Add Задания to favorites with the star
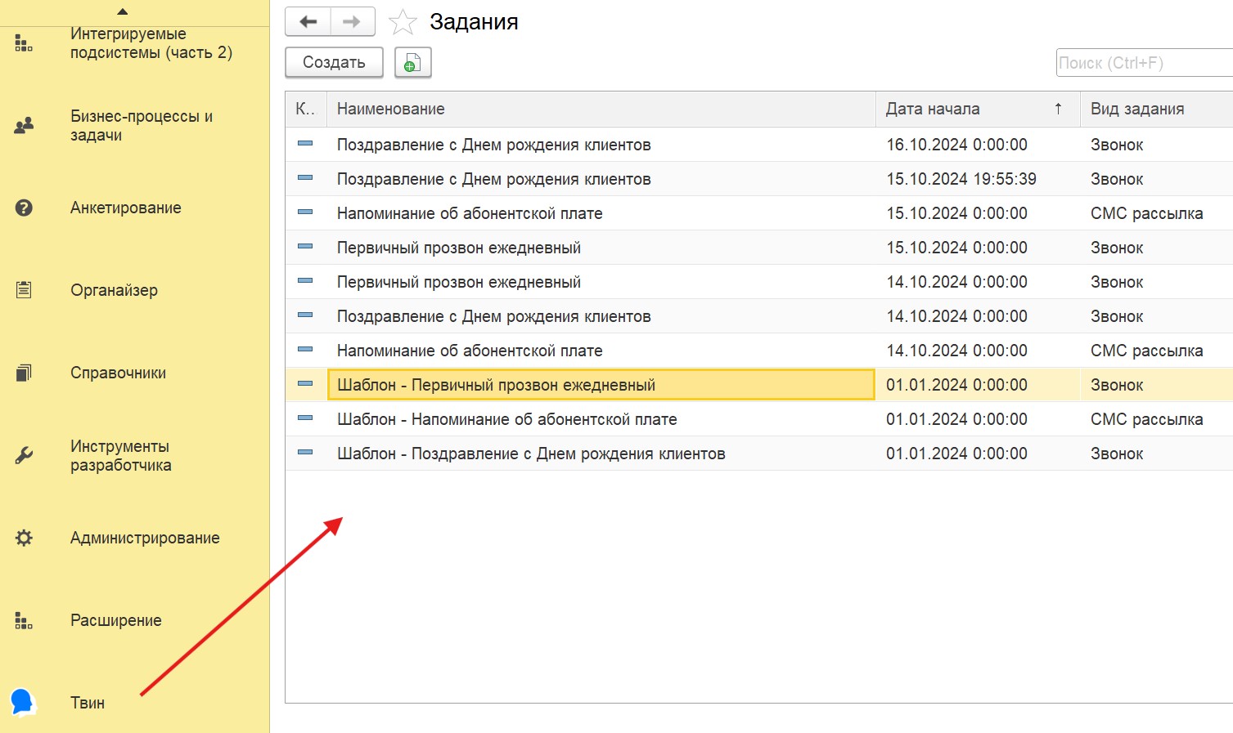This screenshot has height=733, width=1233. click(x=403, y=22)
